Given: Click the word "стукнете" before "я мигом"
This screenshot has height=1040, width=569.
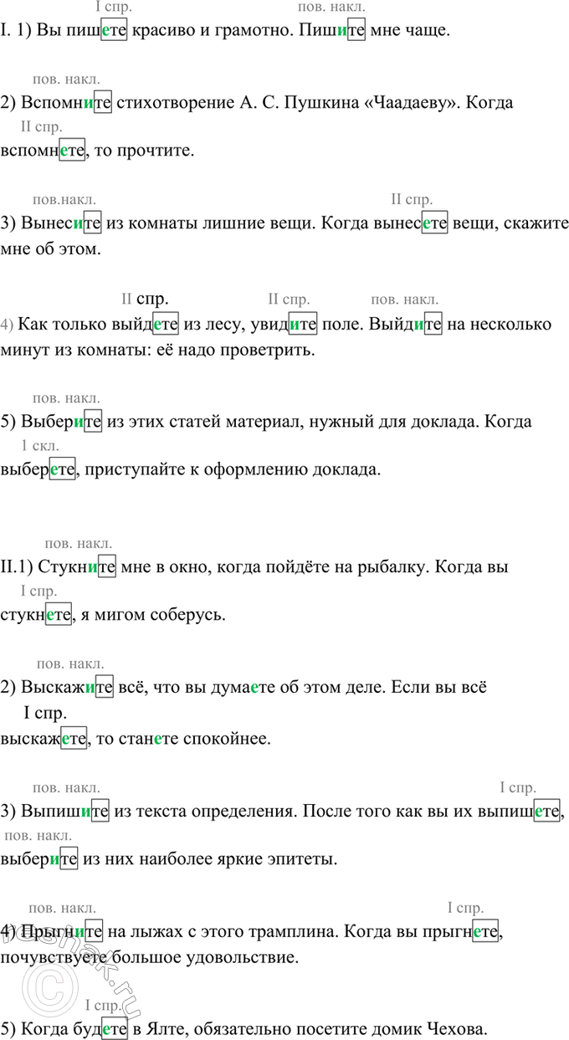Looking at the screenshot, I should pyautogui.click(x=37, y=616).
